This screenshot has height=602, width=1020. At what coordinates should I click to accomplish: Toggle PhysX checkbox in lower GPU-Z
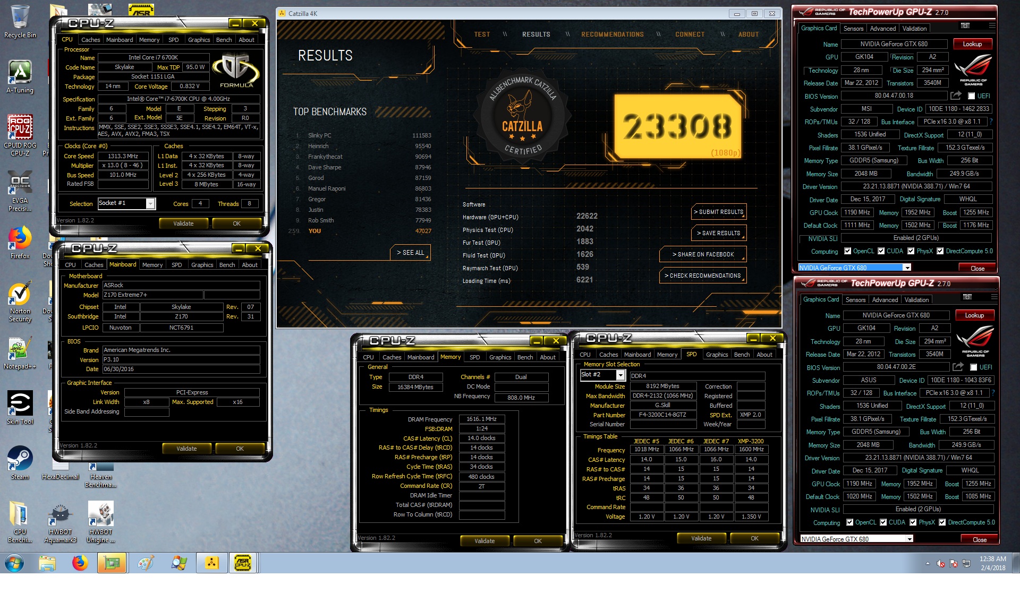click(x=913, y=522)
